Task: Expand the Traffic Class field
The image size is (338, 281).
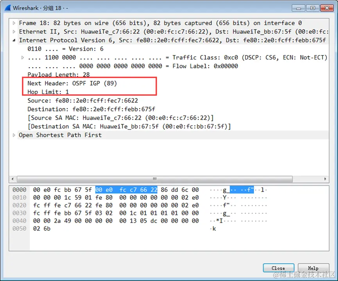Action: 23,57
